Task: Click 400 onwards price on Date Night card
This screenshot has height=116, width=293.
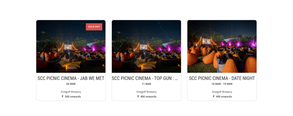Action: click(224, 97)
